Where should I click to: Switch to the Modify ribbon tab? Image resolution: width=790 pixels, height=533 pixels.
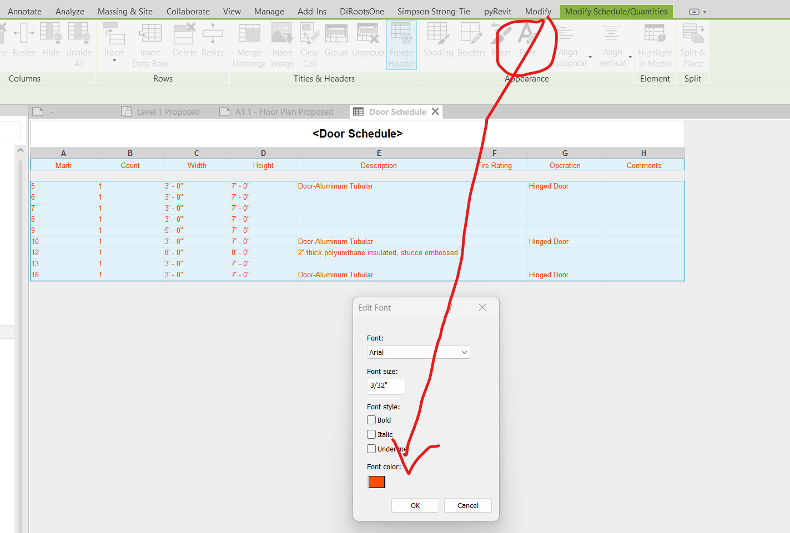[537, 11]
